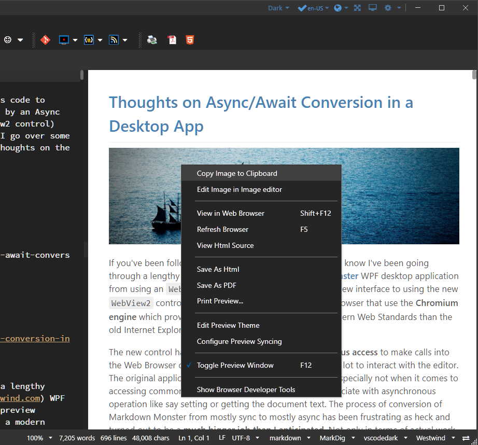Viewport: 478px width, 445px height.
Task: Click the Save to PDF toolbar icon
Action: pyautogui.click(x=172, y=39)
